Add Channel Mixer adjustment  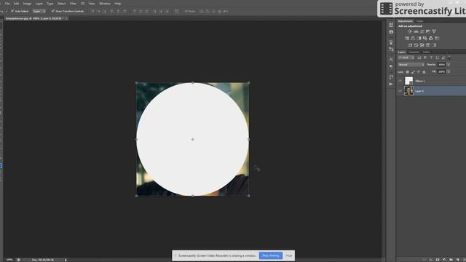(x=430, y=38)
